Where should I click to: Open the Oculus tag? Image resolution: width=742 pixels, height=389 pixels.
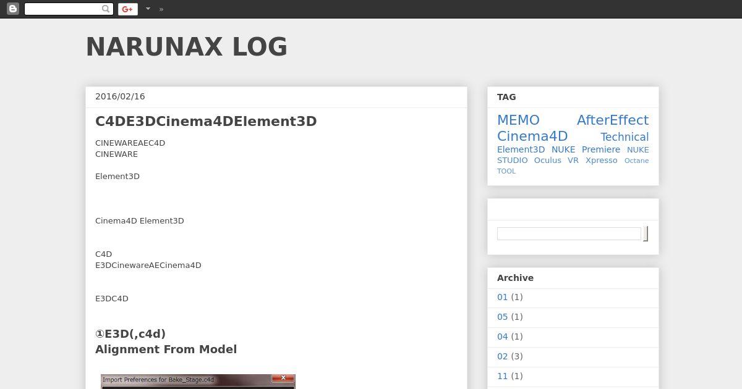tap(548, 160)
